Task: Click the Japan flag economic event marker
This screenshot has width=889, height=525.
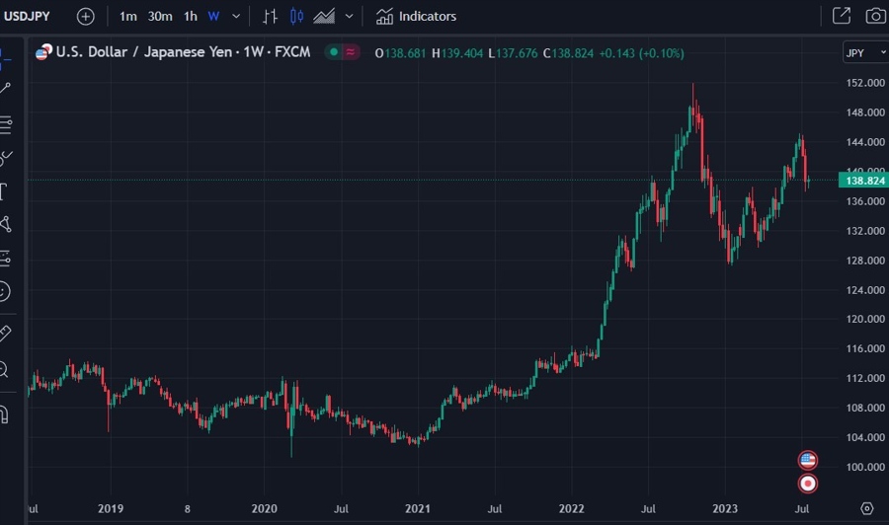Action: 807,484
